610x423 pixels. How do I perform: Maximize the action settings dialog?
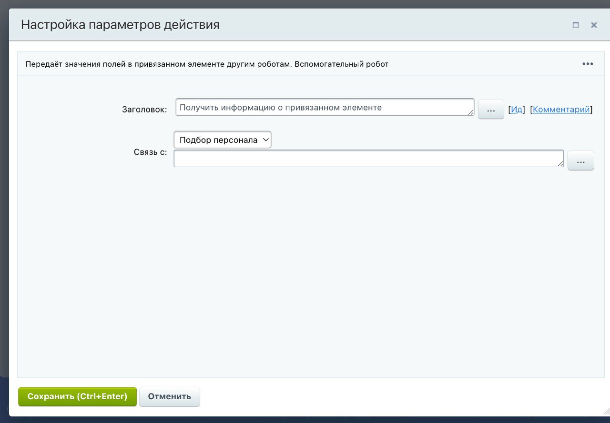pyautogui.click(x=576, y=25)
